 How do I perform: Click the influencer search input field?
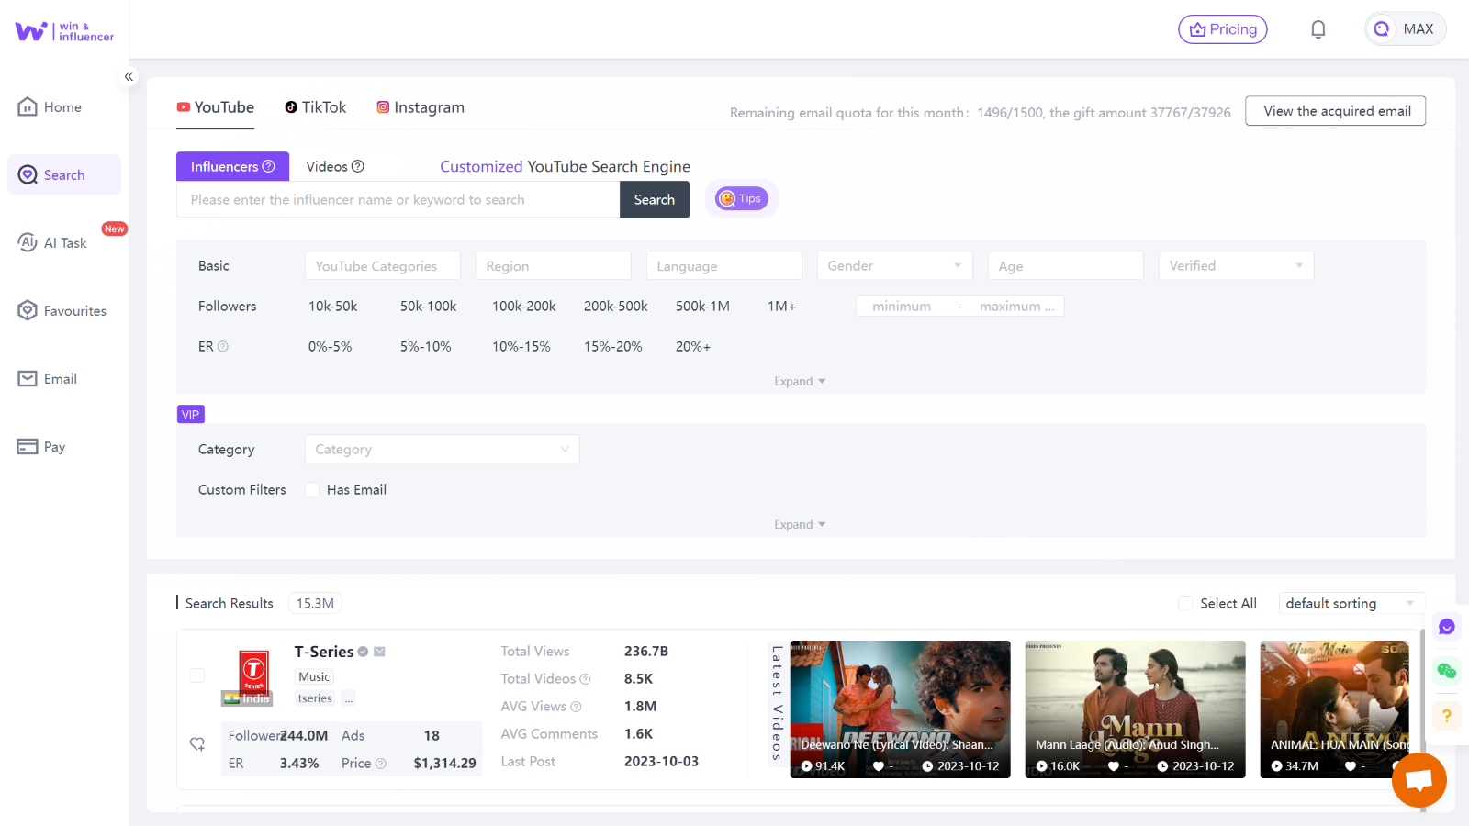(x=397, y=199)
